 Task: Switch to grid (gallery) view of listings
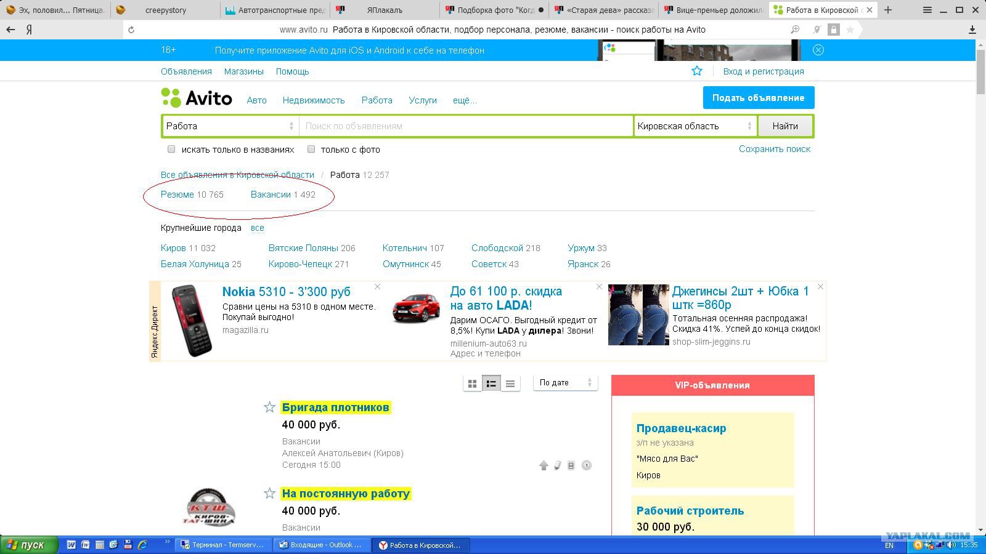pyautogui.click(x=473, y=383)
